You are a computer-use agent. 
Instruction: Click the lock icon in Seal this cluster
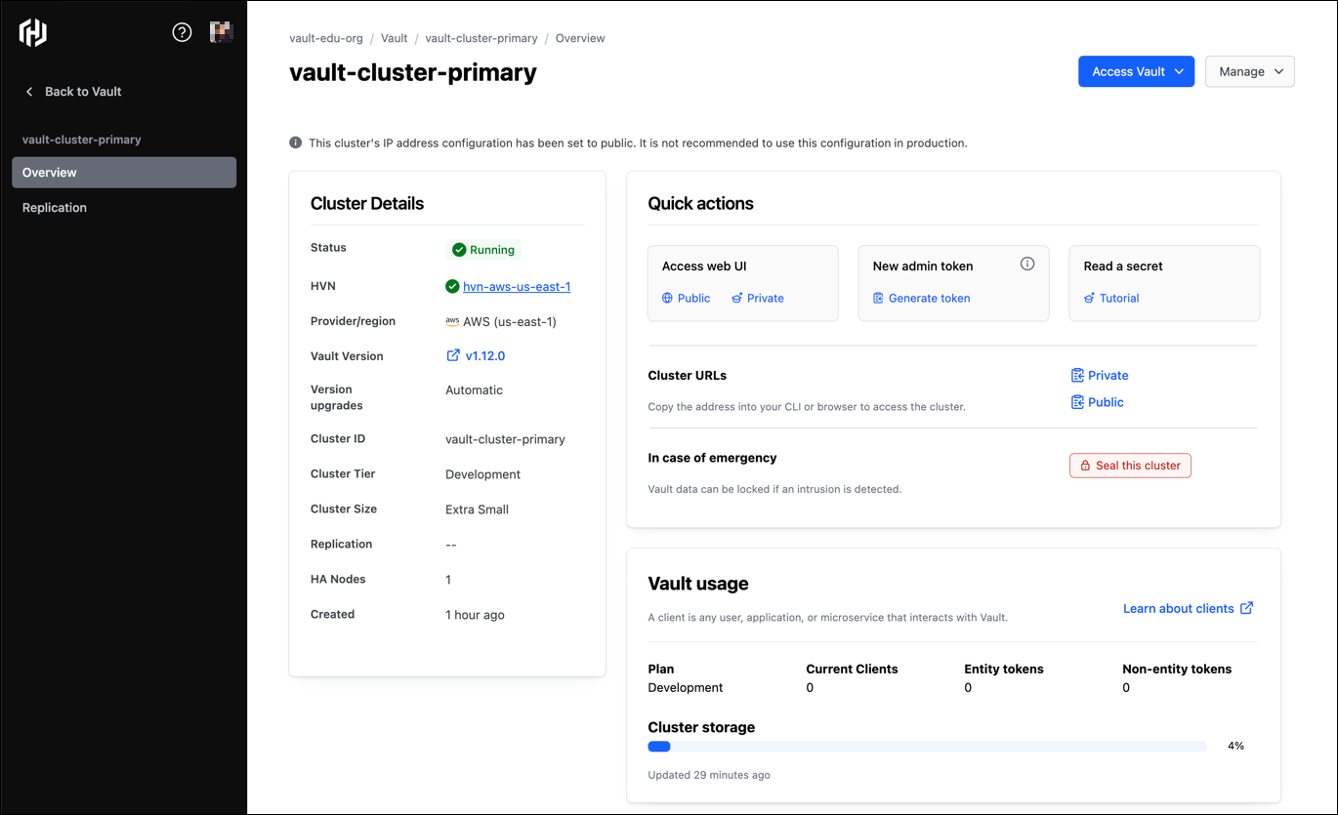(x=1085, y=466)
